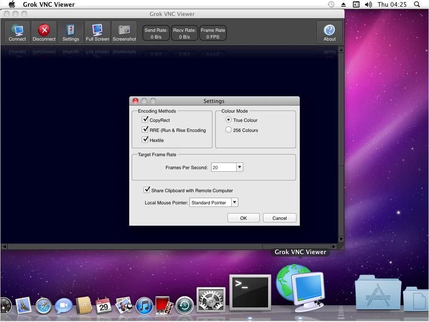The height and width of the screenshot is (322, 429).
Task: Click the eject menu bar icon
Action: [343, 4]
